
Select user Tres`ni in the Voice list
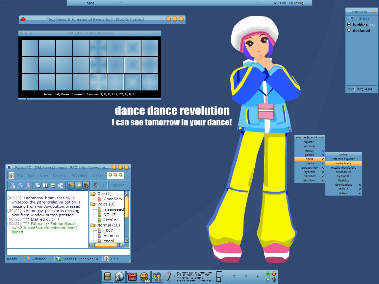(x=111, y=220)
